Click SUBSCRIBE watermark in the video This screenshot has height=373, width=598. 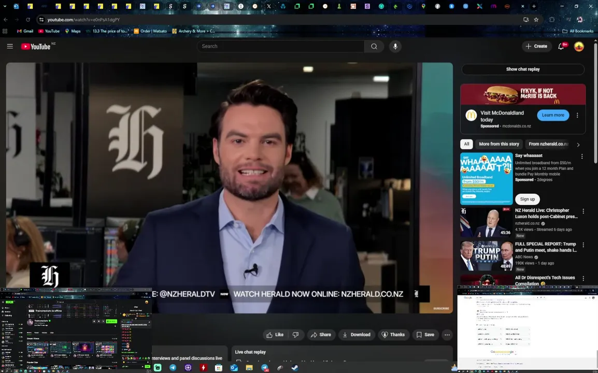441,308
